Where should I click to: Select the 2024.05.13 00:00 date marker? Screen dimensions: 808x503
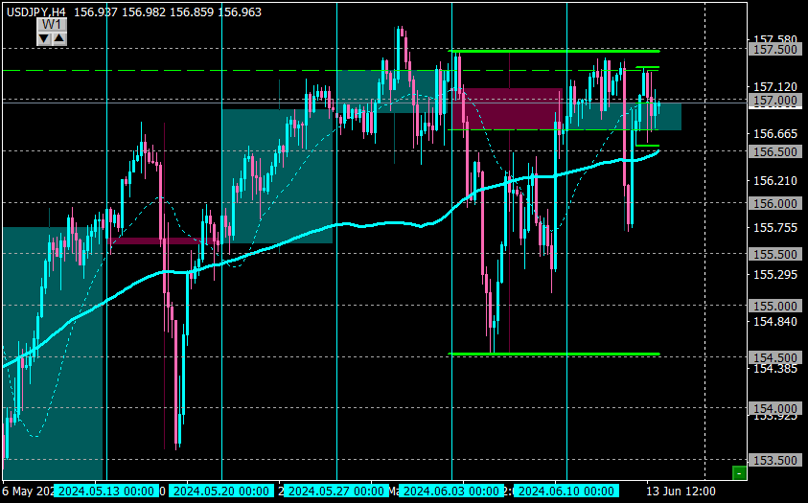tap(106, 492)
